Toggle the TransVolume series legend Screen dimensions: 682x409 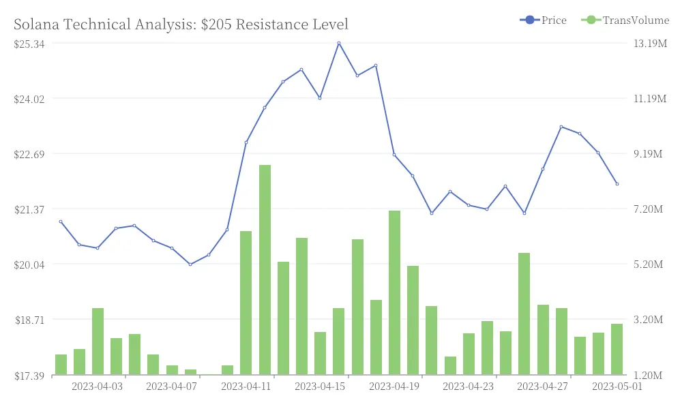(625, 20)
